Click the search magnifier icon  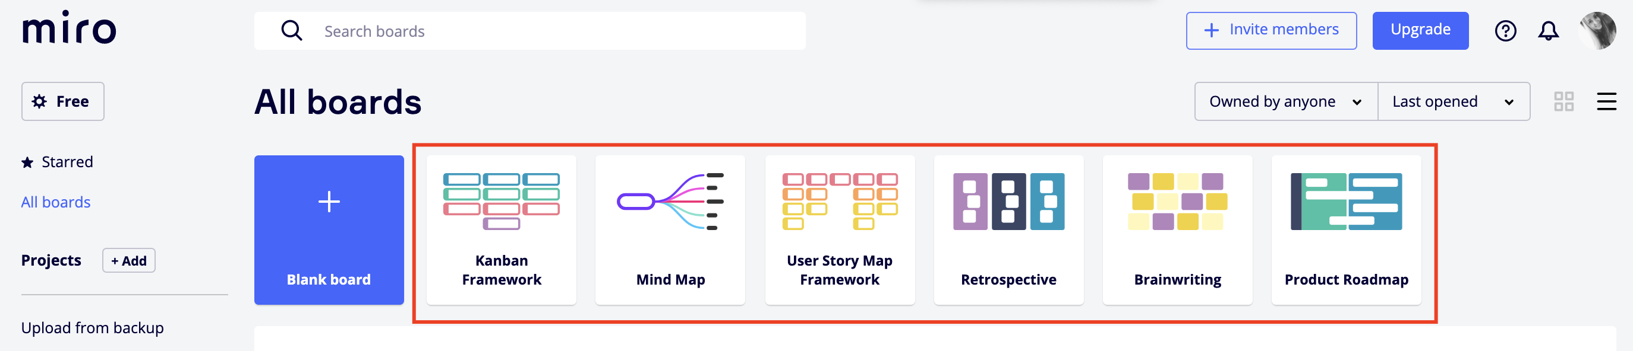(x=292, y=30)
